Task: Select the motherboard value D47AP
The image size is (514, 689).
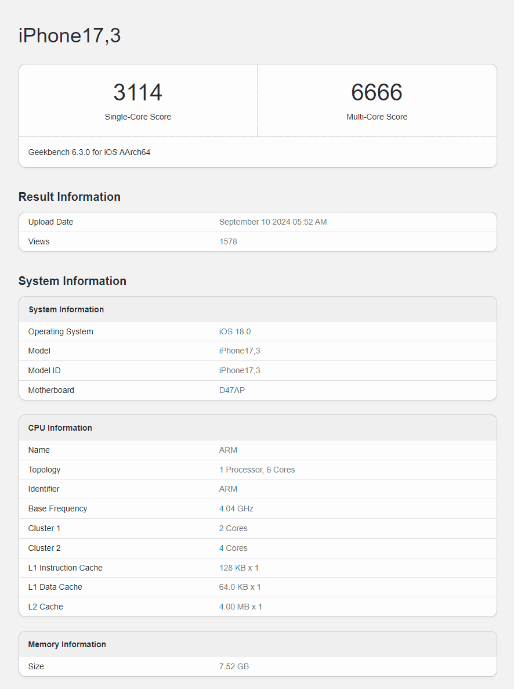Action: click(x=232, y=390)
